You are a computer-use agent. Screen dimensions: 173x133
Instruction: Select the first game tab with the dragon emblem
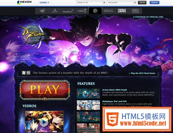coord(42,11)
